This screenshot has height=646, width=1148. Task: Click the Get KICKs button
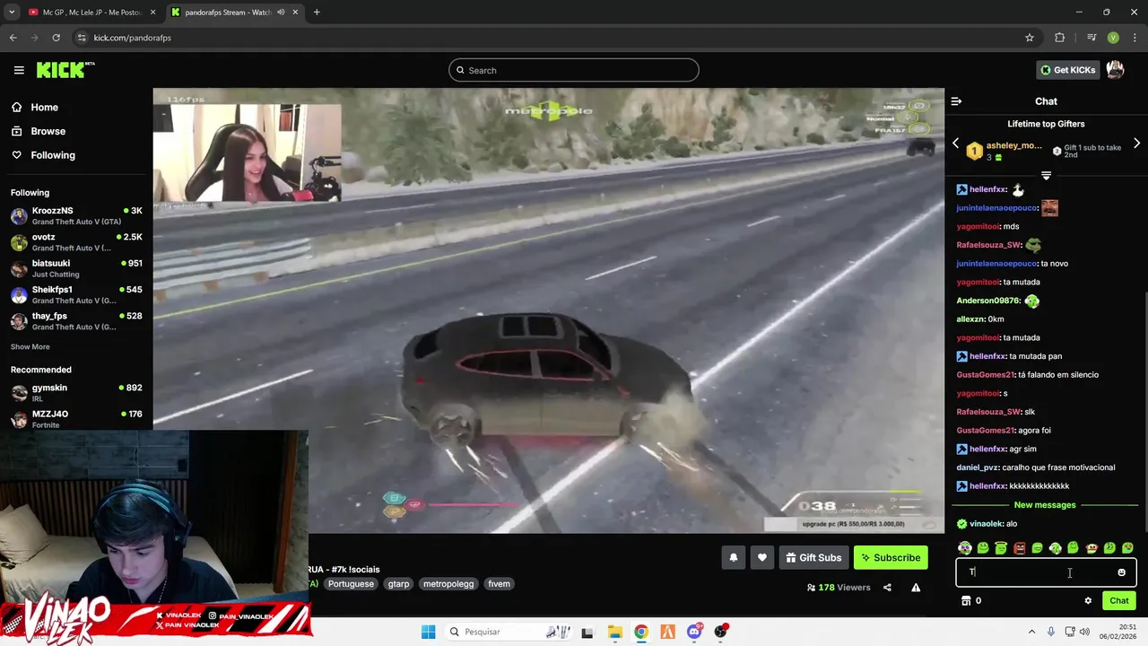(x=1068, y=70)
